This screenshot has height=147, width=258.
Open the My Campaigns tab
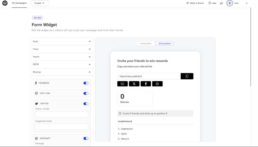(x=19, y=3)
